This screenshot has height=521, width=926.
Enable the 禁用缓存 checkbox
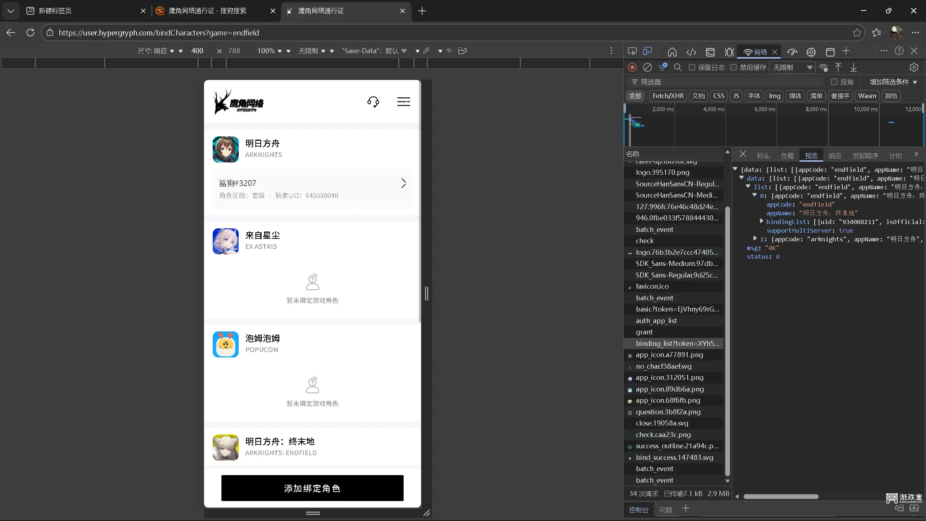(734, 68)
